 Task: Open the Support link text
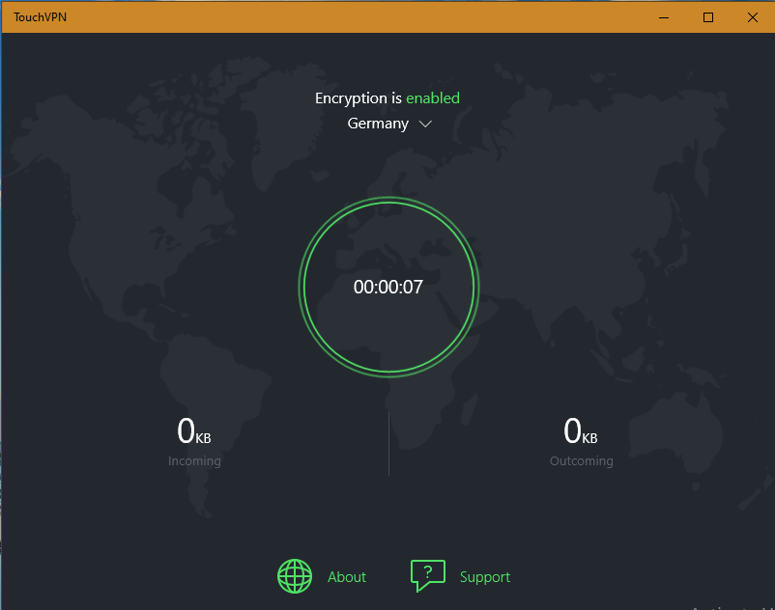485,577
